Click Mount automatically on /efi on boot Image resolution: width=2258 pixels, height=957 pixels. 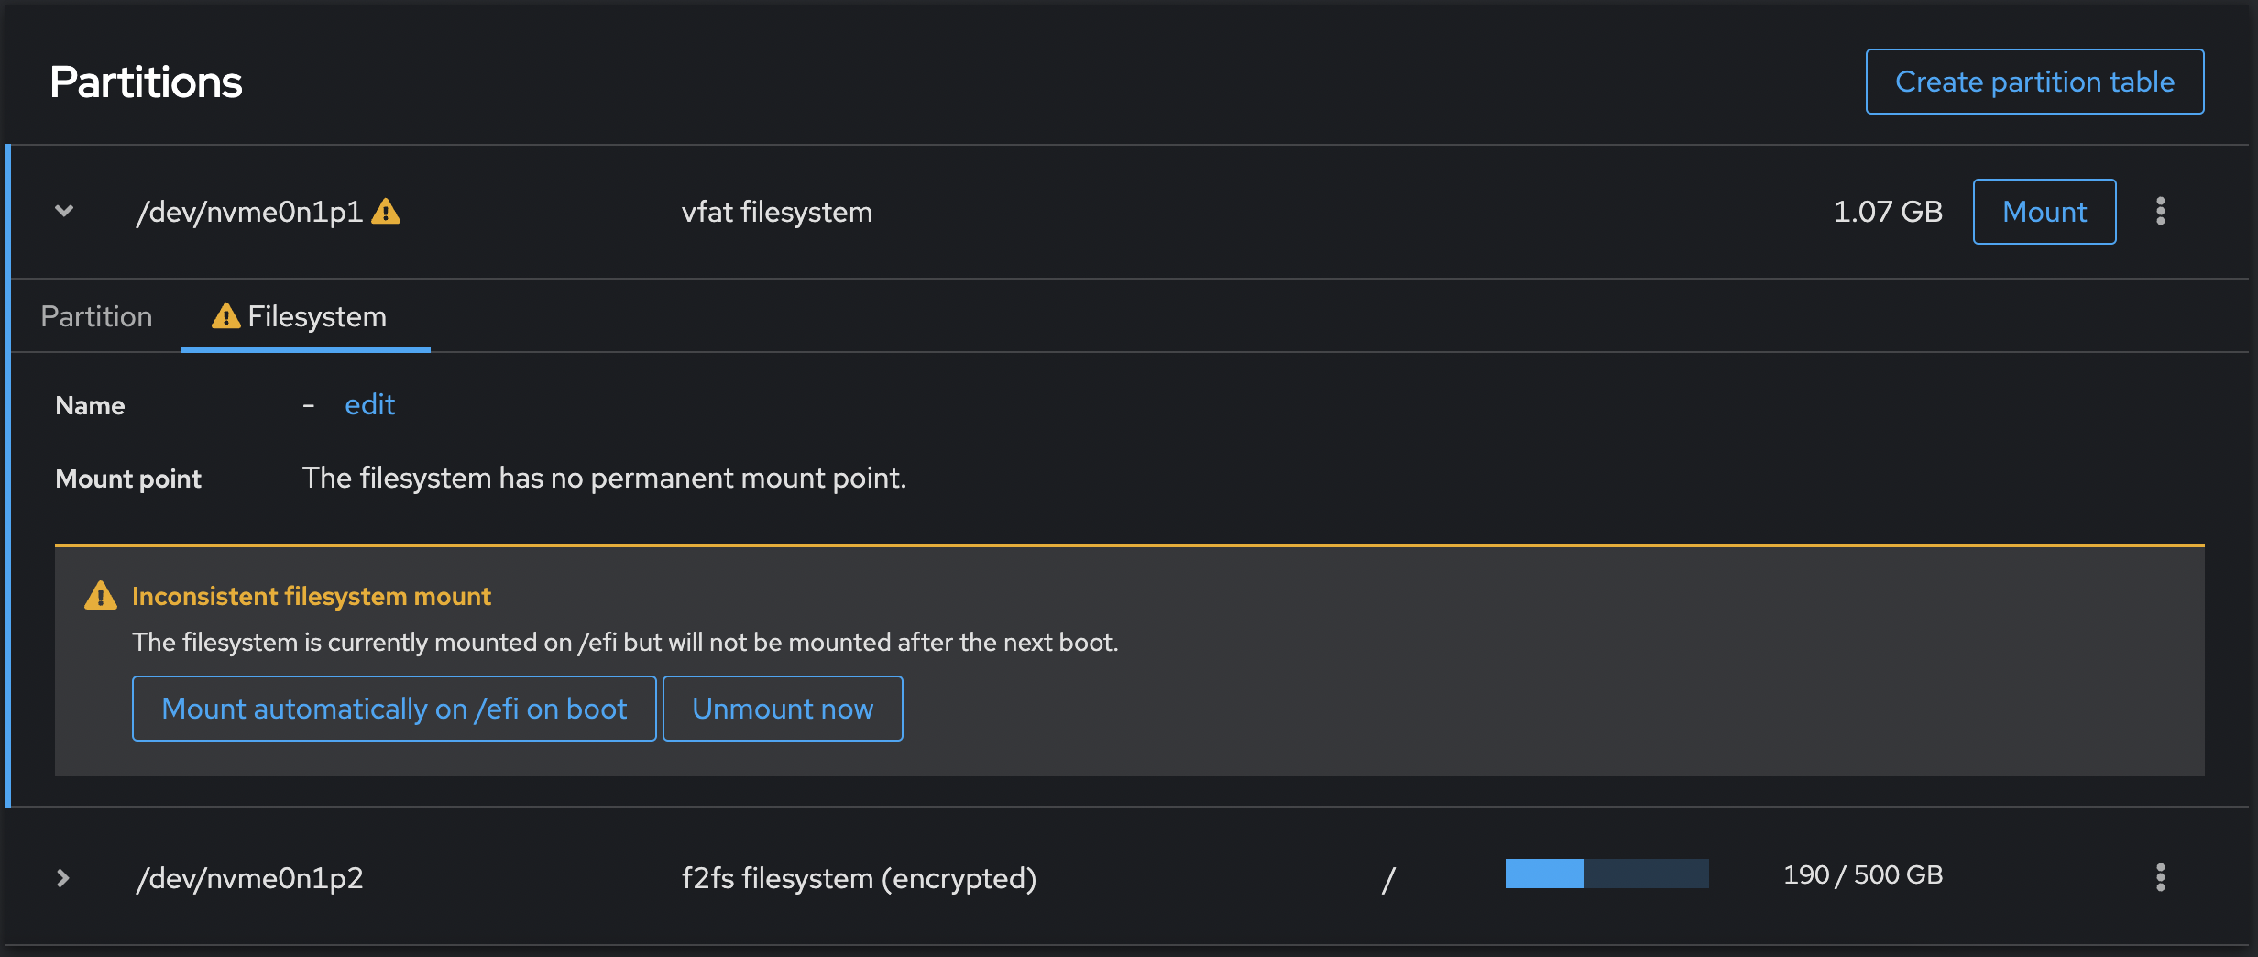393,708
